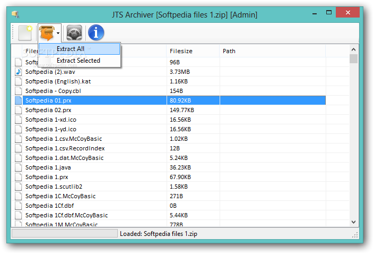Viewport: 374px width, 254px height.
Task: Click file icon beside Softpedia 1-yd.ico
Action: pos(19,129)
